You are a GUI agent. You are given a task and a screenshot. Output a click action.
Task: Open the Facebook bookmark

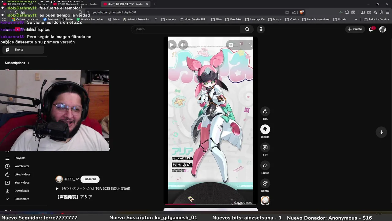(50, 19)
